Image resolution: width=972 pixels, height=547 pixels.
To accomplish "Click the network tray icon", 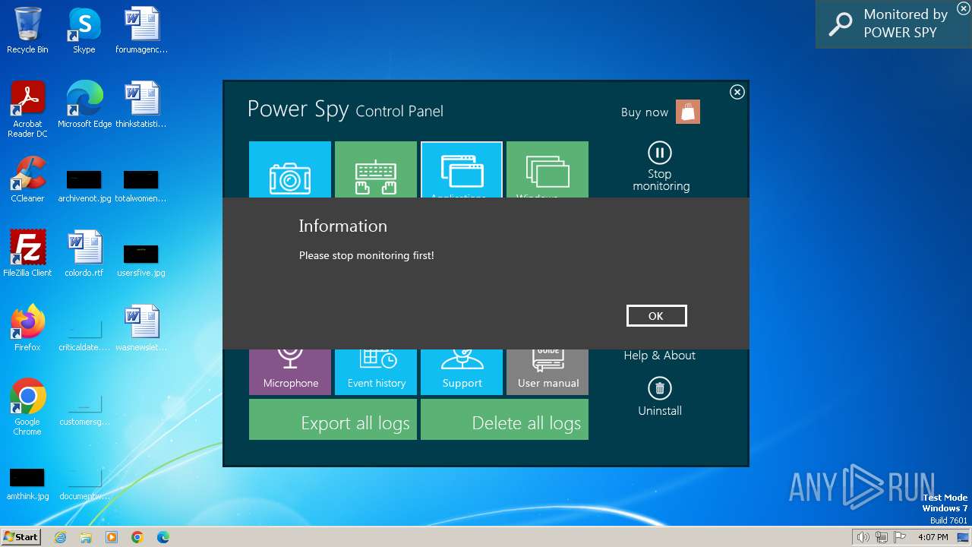I will click(882, 537).
